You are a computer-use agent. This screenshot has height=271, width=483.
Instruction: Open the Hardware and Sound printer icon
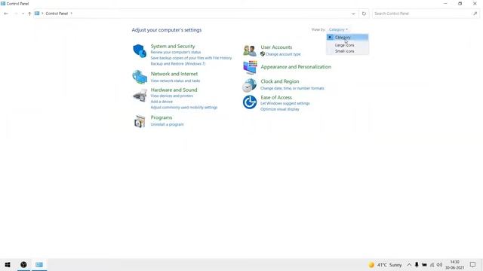point(140,96)
